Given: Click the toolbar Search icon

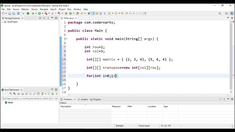Looking at the screenshot, I should coord(82,14).
